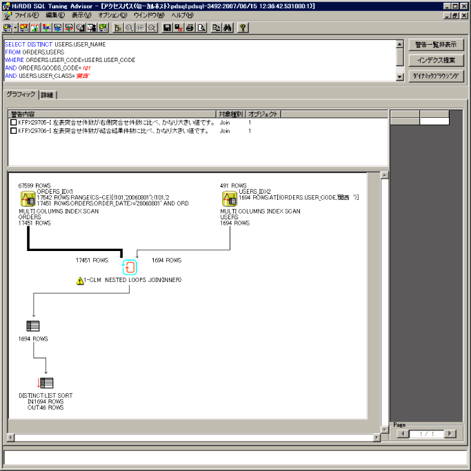Click the work table icon above 1694 ROWS

(x=33, y=325)
